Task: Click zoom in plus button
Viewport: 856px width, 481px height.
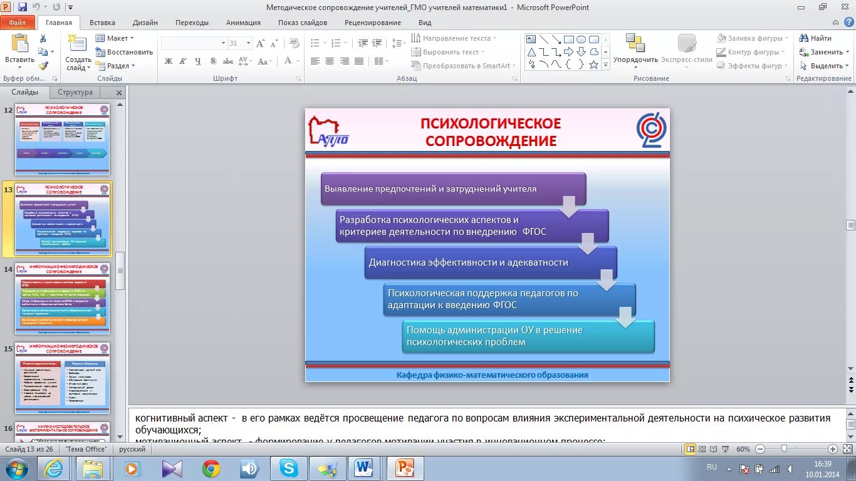Action: [832, 449]
